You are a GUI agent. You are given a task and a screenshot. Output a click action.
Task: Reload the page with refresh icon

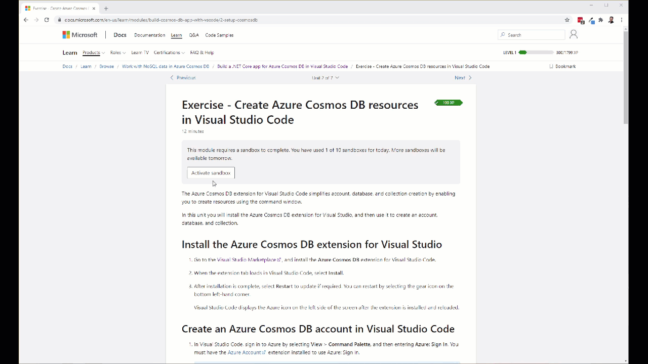coord(47,20)
